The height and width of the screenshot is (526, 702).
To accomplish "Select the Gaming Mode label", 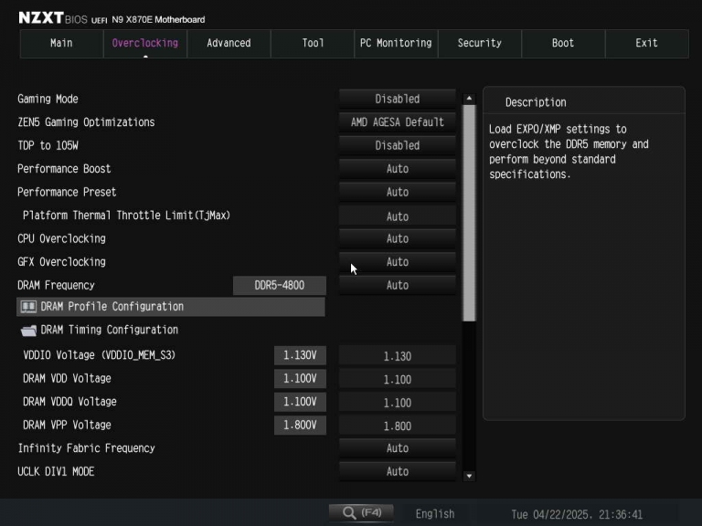I will click(48, 99).
